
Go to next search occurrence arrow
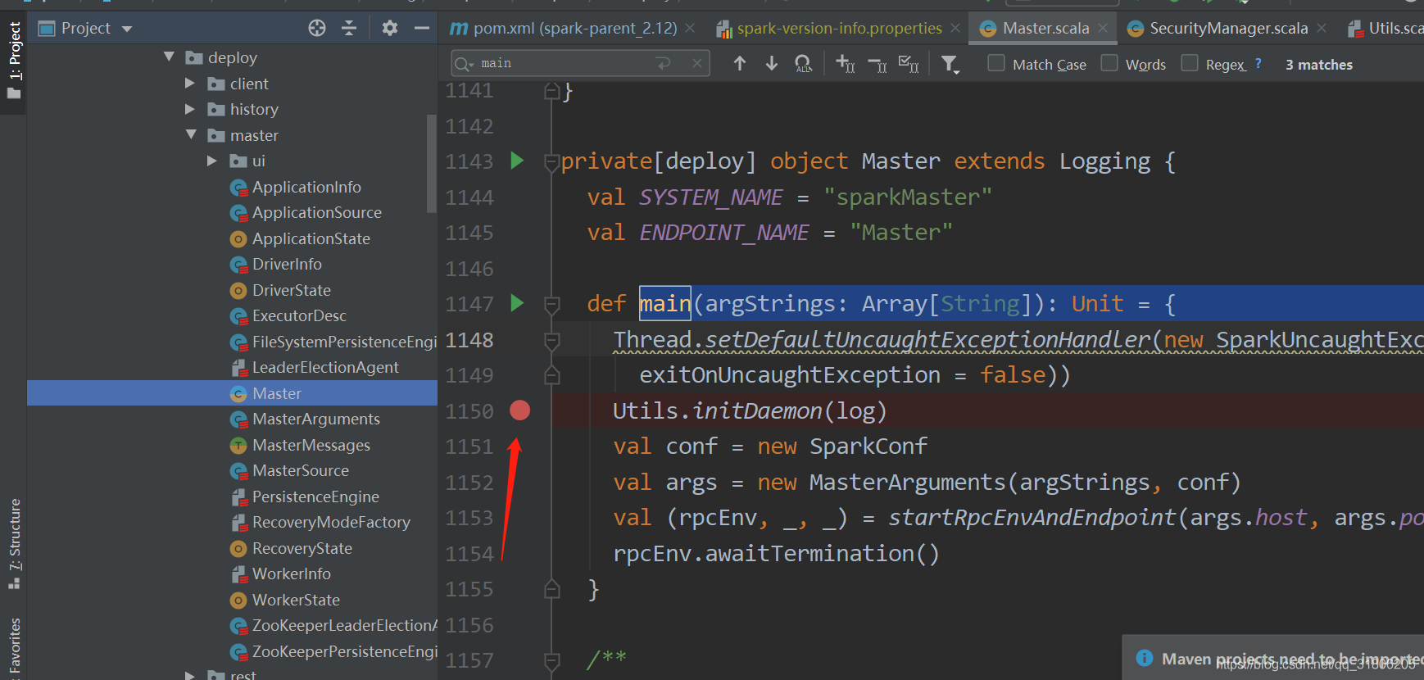tap(772, 63)
